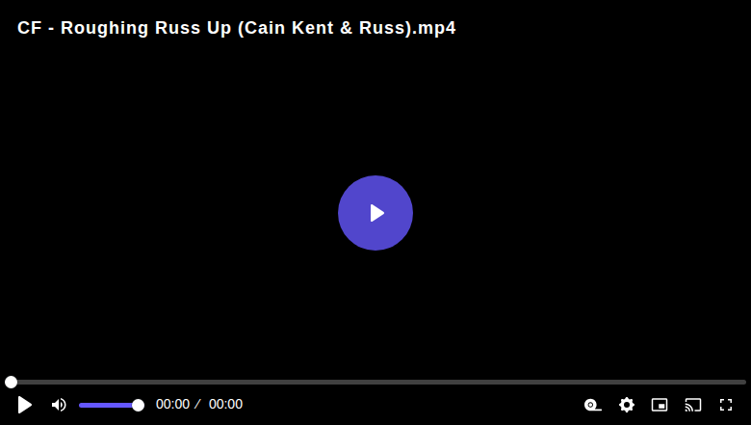Seek to the midpoint of the progress bar
The width and height of the screenshot is (751, 425).
pyautogui.click(x=375, y=382)
